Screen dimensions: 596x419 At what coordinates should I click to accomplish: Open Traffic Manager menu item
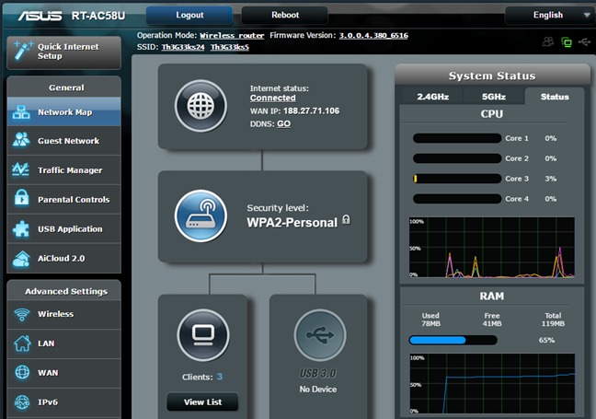pyautogui.click(x=63, y=170)
